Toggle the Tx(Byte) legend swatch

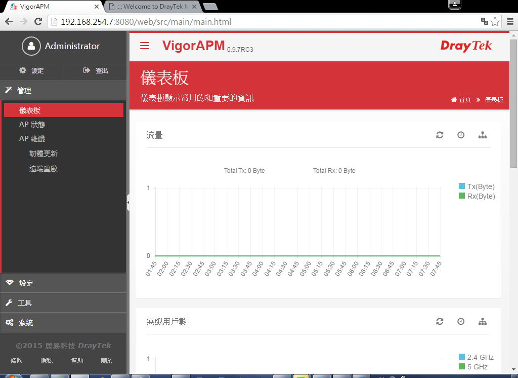click(x=462, y=186)
